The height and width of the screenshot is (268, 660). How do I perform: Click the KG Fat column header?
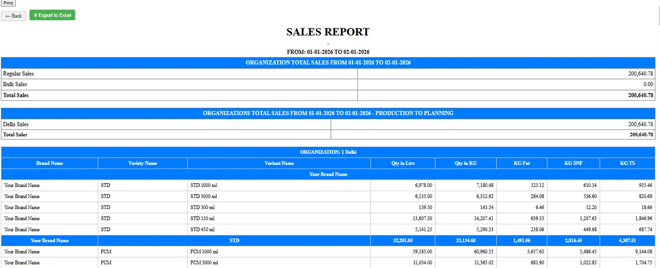tap(522, 163)
